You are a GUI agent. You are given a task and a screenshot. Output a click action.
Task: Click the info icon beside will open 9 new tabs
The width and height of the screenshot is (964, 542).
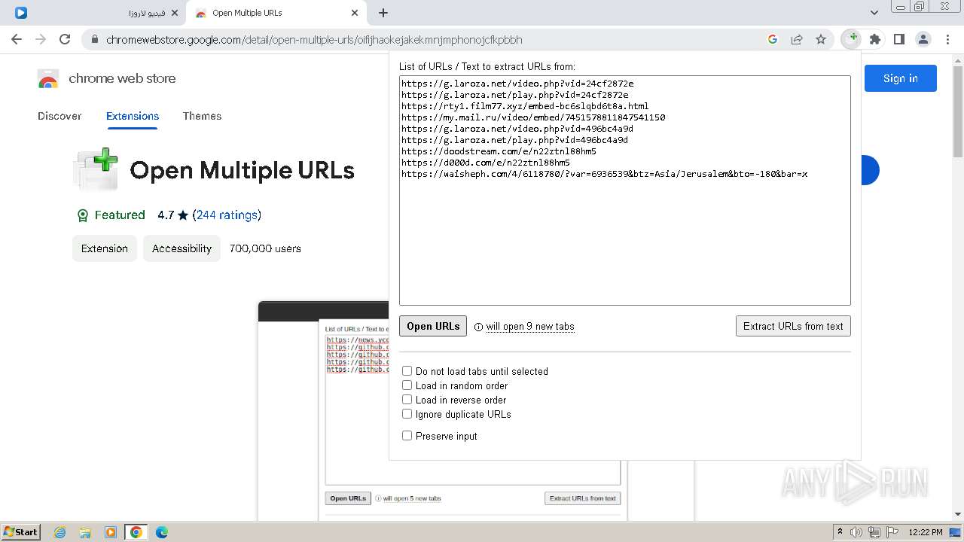(479, 327)
